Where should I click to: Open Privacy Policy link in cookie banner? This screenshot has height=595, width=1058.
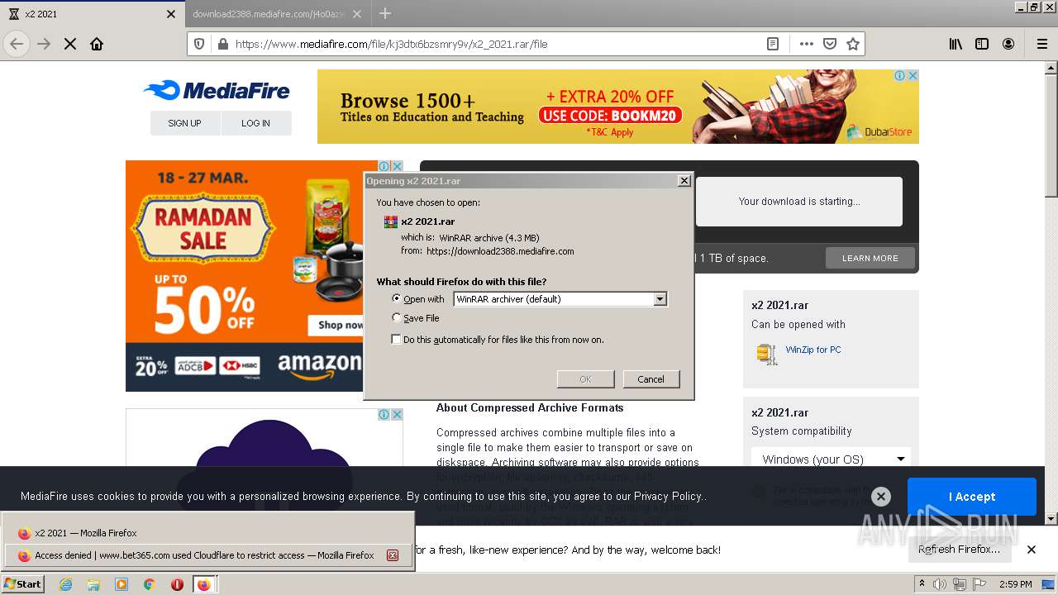point(668,497)
